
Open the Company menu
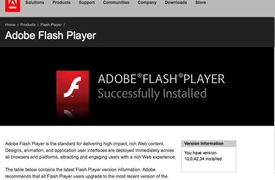147,2
